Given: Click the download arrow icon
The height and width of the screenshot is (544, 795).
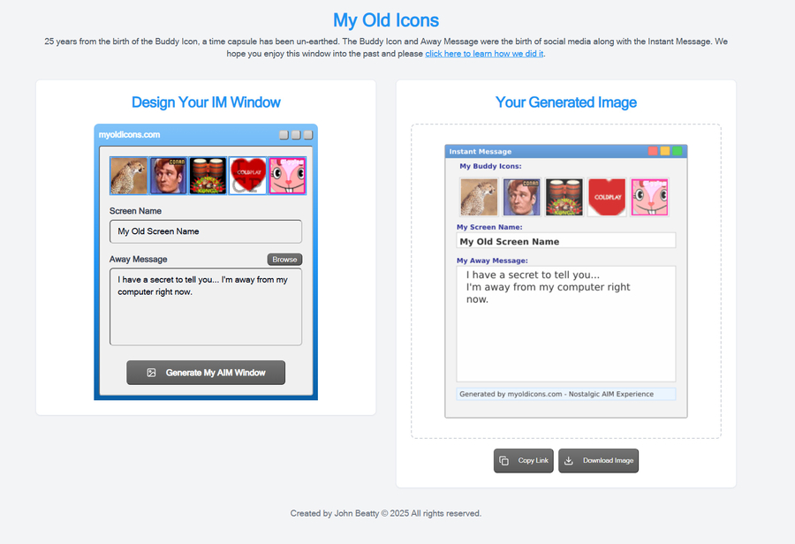Looking at the screenshot, I should [569, 461].
